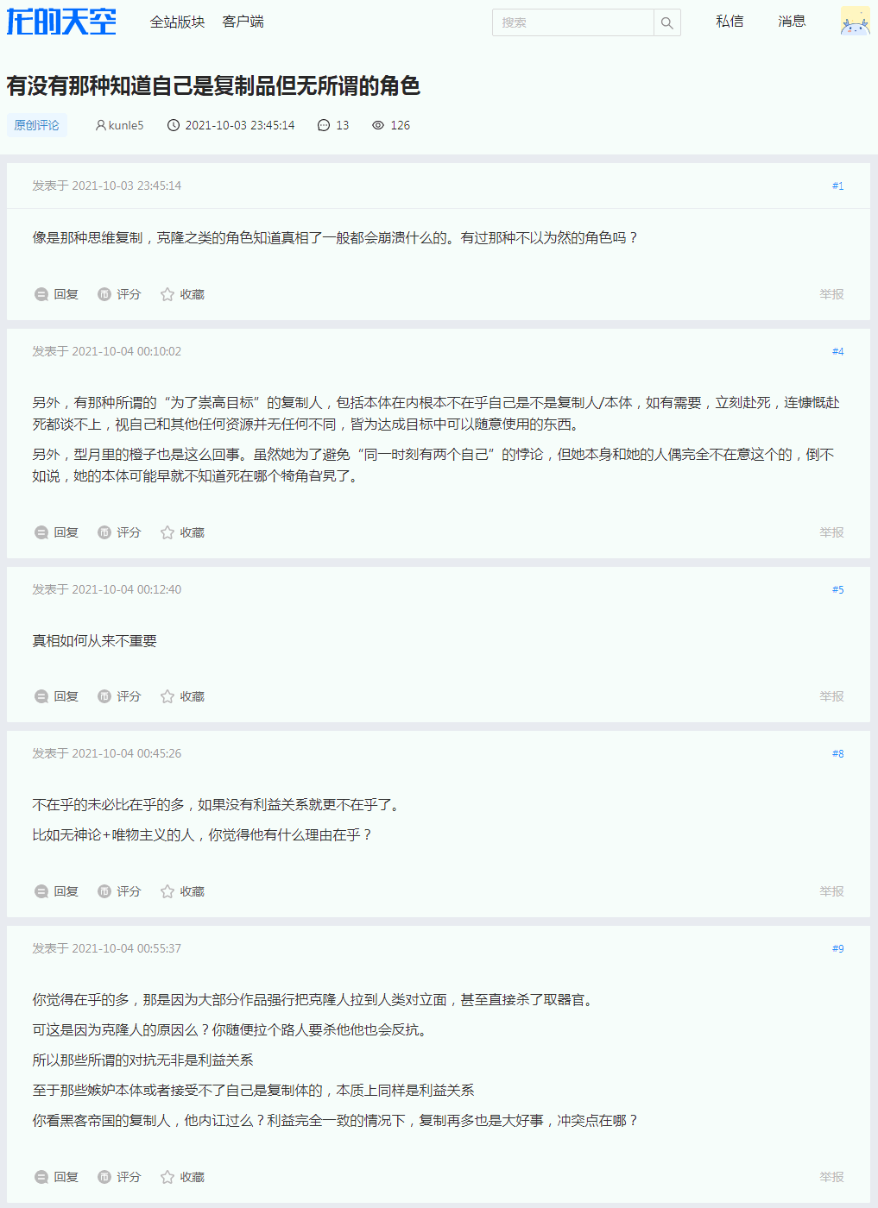The image size is (878, 1208).
Task: Report post #8 via 举报
Action: 831,891
